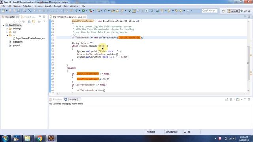Click Display Selected Console icon

(x=231, y=99)
